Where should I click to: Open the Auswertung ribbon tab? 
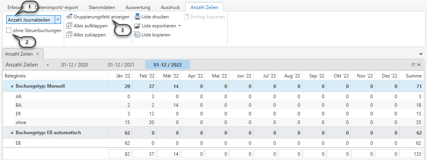(138, 7)
